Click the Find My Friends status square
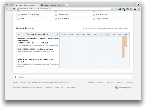Image resolution: width=146 pixels, height=108 pixels. tap(56, 15)
